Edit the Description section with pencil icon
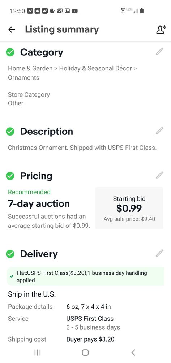The width and height of the screenshot is (171, 363). [160, 130]
